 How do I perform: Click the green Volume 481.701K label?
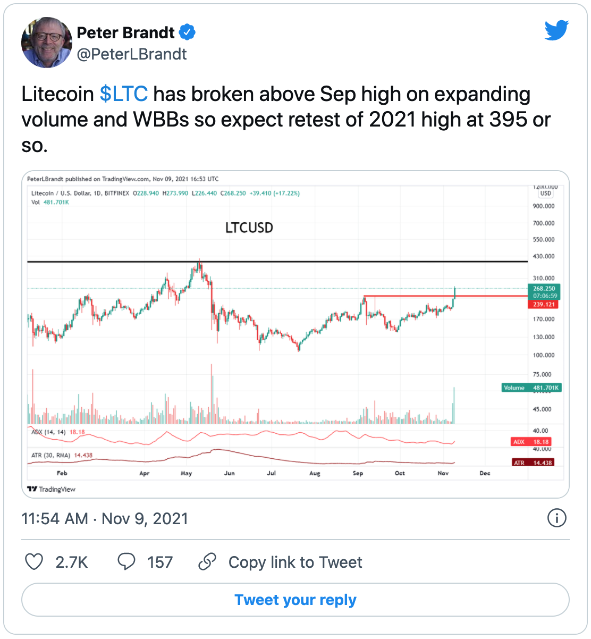(531, 388)
